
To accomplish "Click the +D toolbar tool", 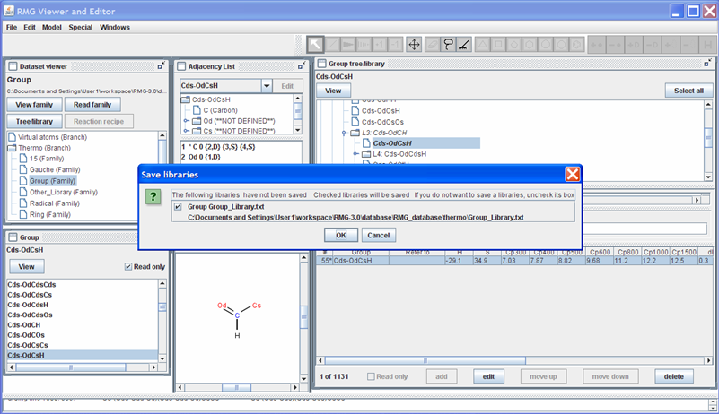I will 633,45.
